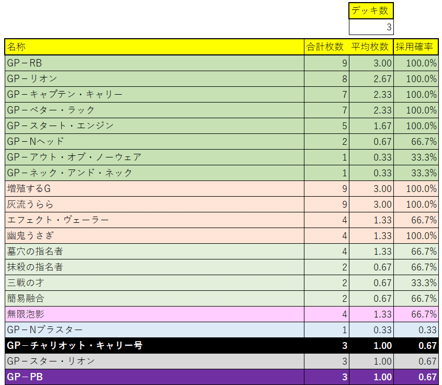Select total count 9 in GP－RB row
Viewport: 442px width, 385px height.
tap(326, 63)
